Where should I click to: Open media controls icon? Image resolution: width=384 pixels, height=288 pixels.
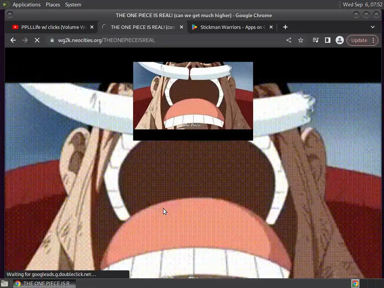click(x=316, y=40)
